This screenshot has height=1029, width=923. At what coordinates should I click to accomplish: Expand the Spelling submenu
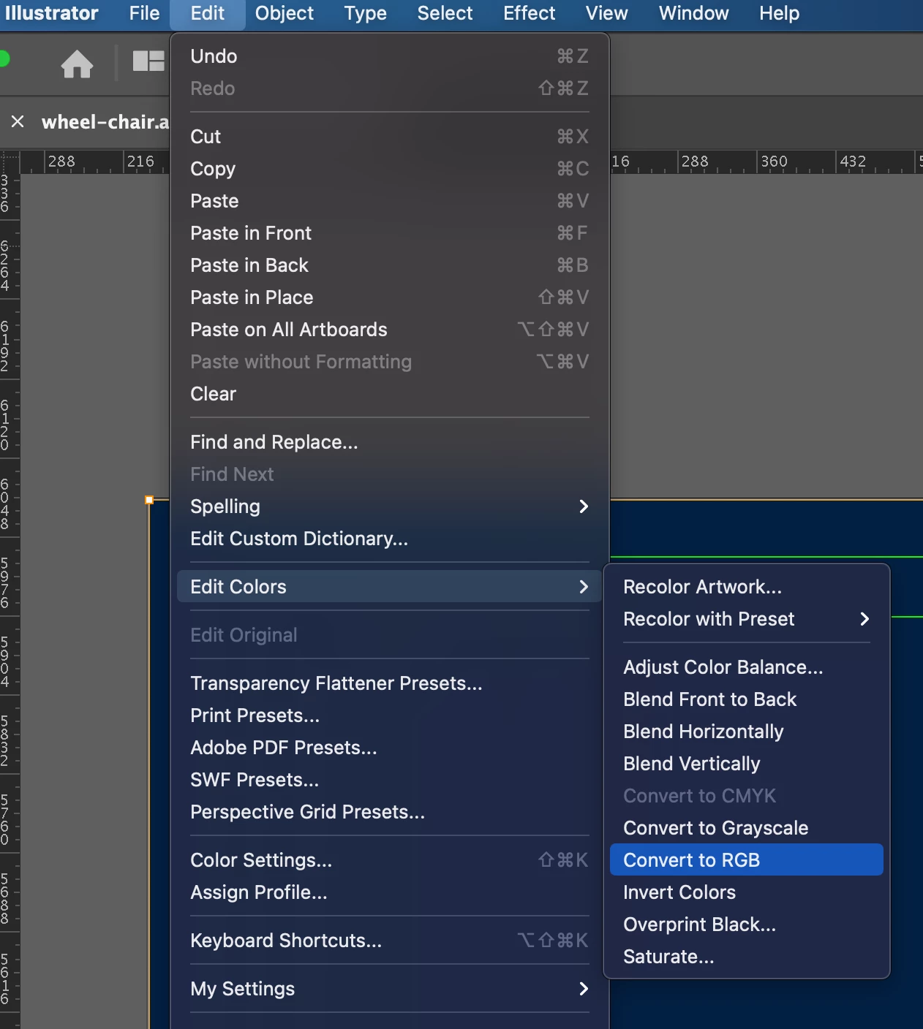[389, 506]
